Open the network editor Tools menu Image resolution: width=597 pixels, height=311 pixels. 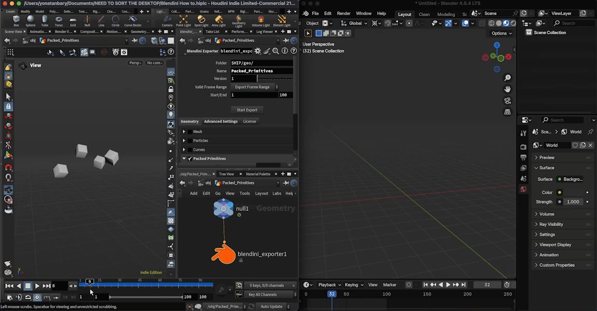point(245,193)
